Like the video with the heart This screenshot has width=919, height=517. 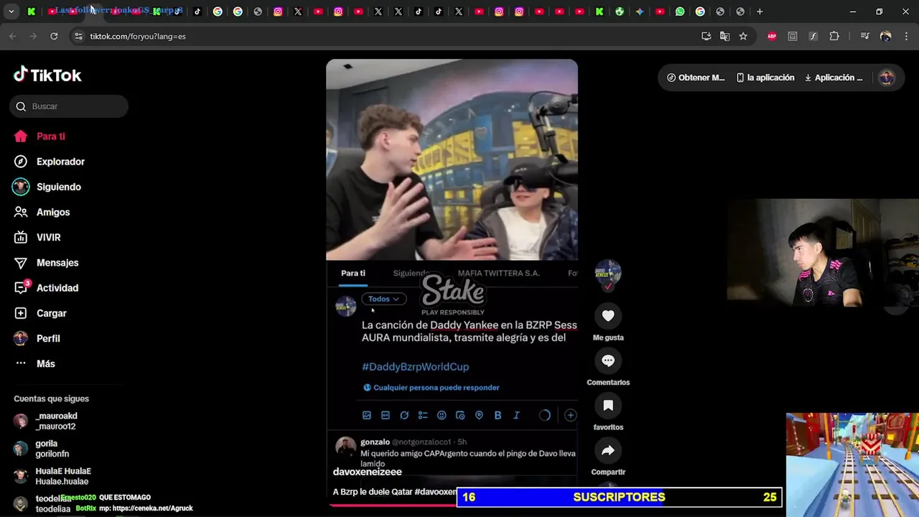[x=608, y=316]
